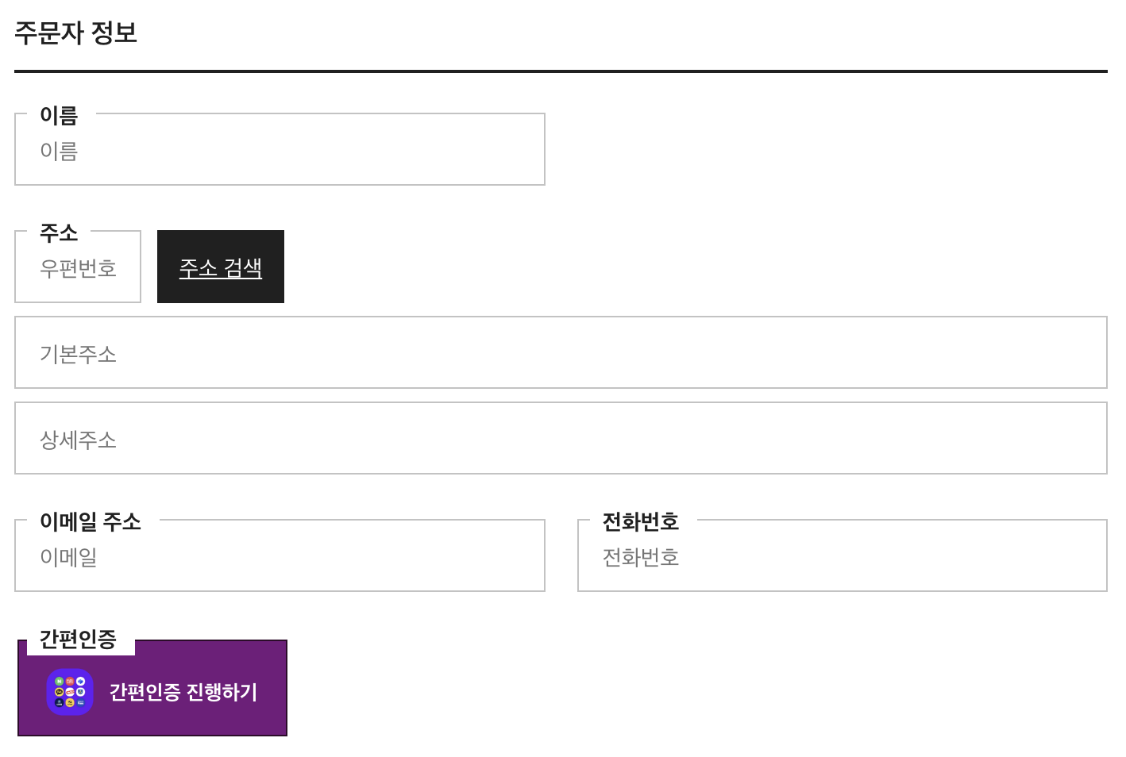Select the 상세주소 detail address field
Image resolution: width=1126 pixels, height=757 pixels.
click(561, 438)
